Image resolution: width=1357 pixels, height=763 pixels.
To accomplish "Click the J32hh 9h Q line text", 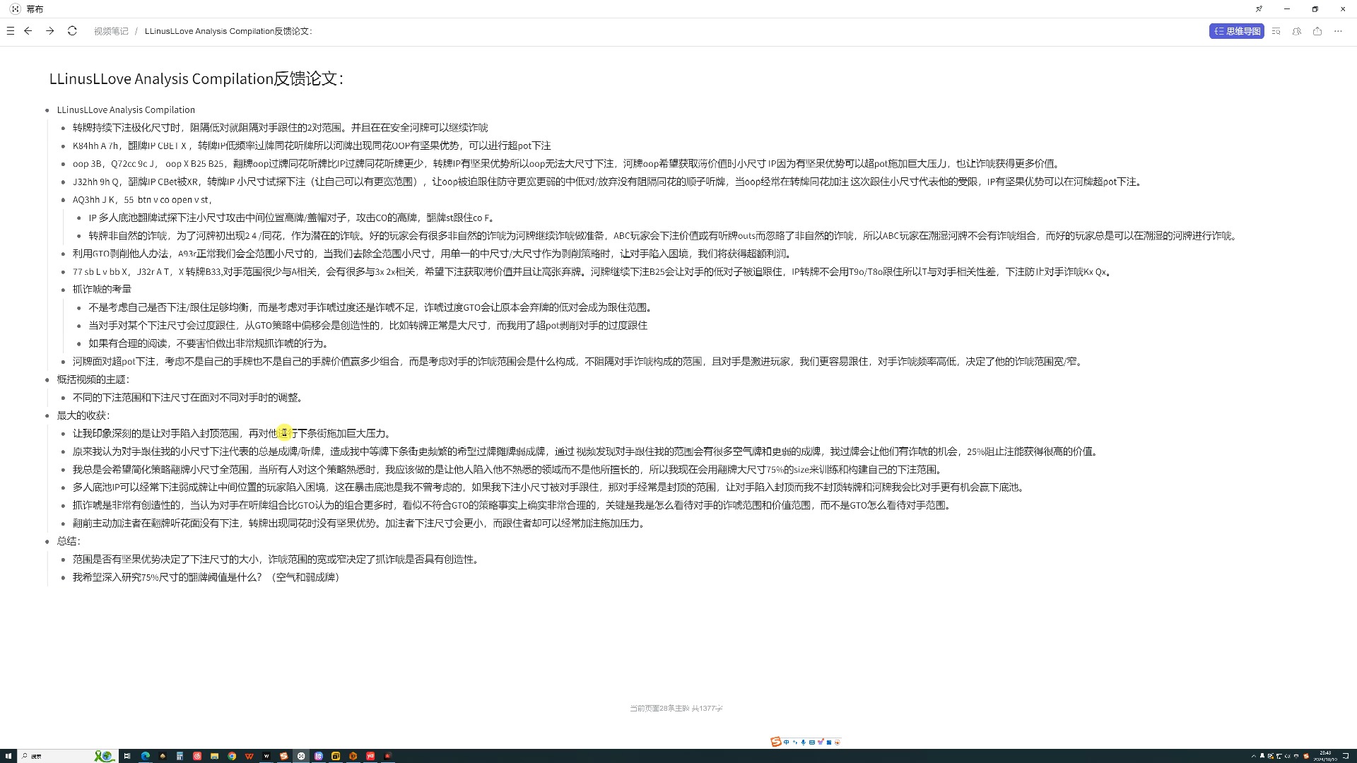I will (x=607, y=182).
